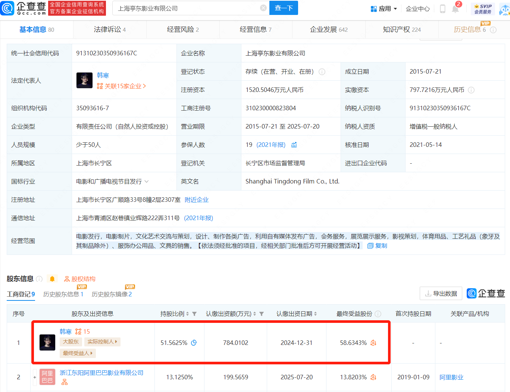Screen dimensions: 510x392
Task: Open 企业中心
Action: [418, 9]
